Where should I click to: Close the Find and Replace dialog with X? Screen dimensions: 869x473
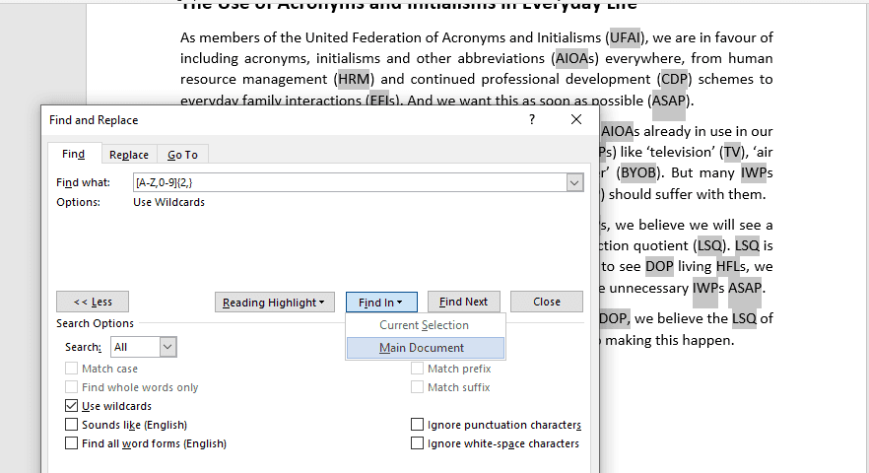[576, 119]
